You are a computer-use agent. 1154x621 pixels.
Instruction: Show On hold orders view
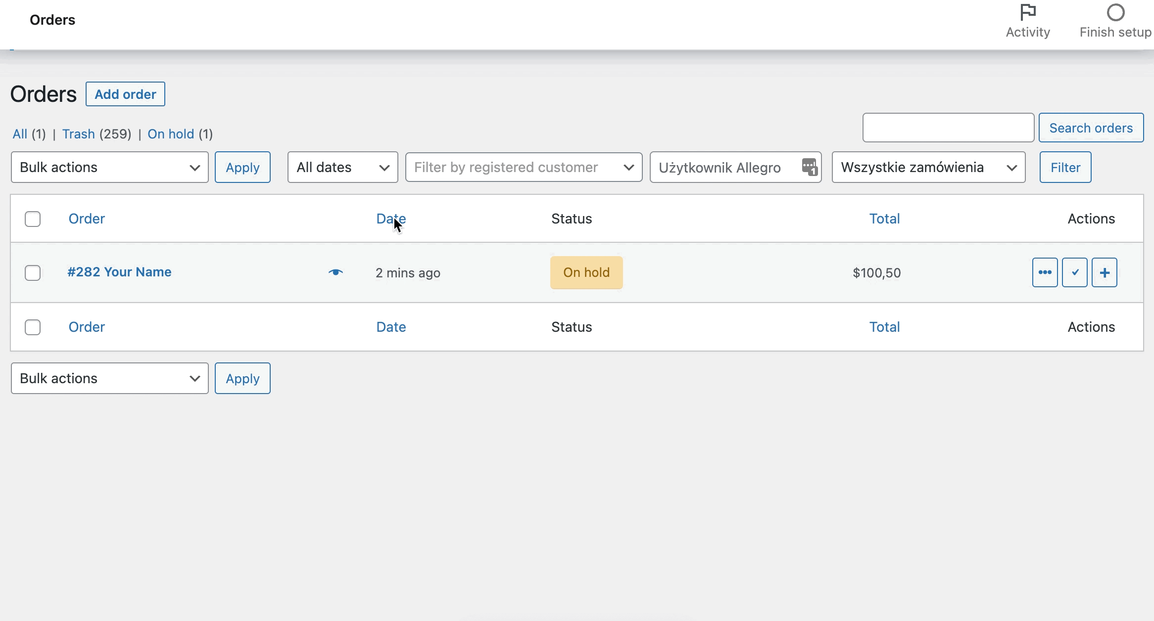click(171, 134)
